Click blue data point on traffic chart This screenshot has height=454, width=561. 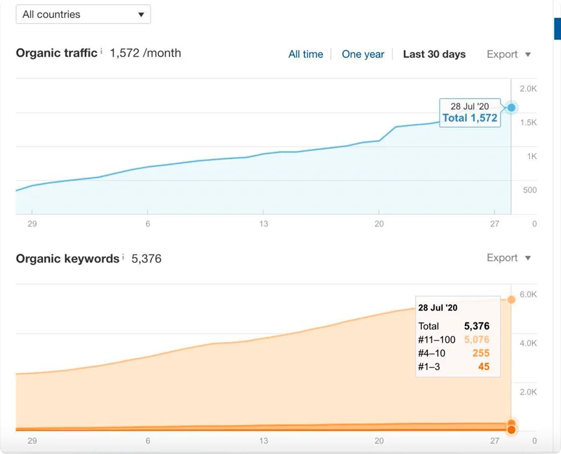(512, 108)
